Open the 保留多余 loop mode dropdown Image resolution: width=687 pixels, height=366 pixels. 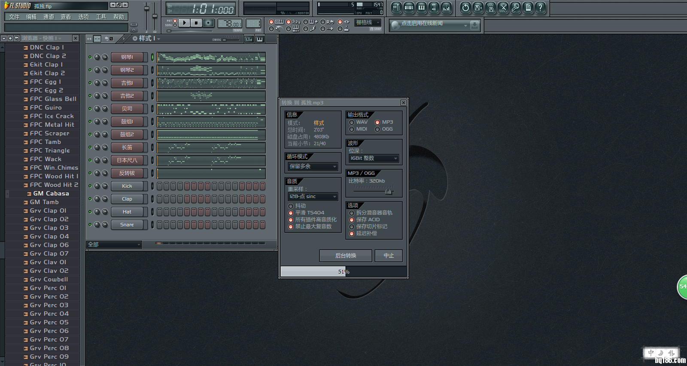pyautogui.click(x=313, y=167)
